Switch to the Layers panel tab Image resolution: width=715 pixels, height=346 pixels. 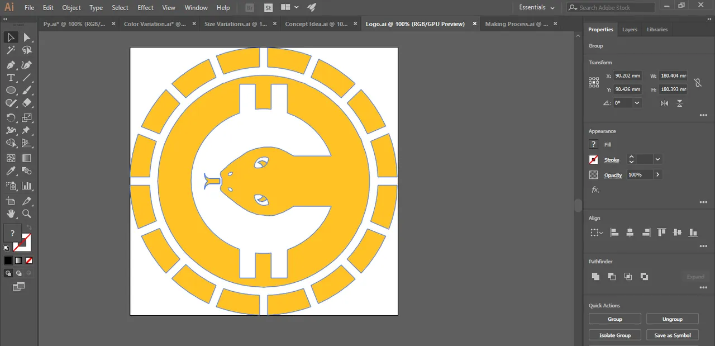(630, 30)
